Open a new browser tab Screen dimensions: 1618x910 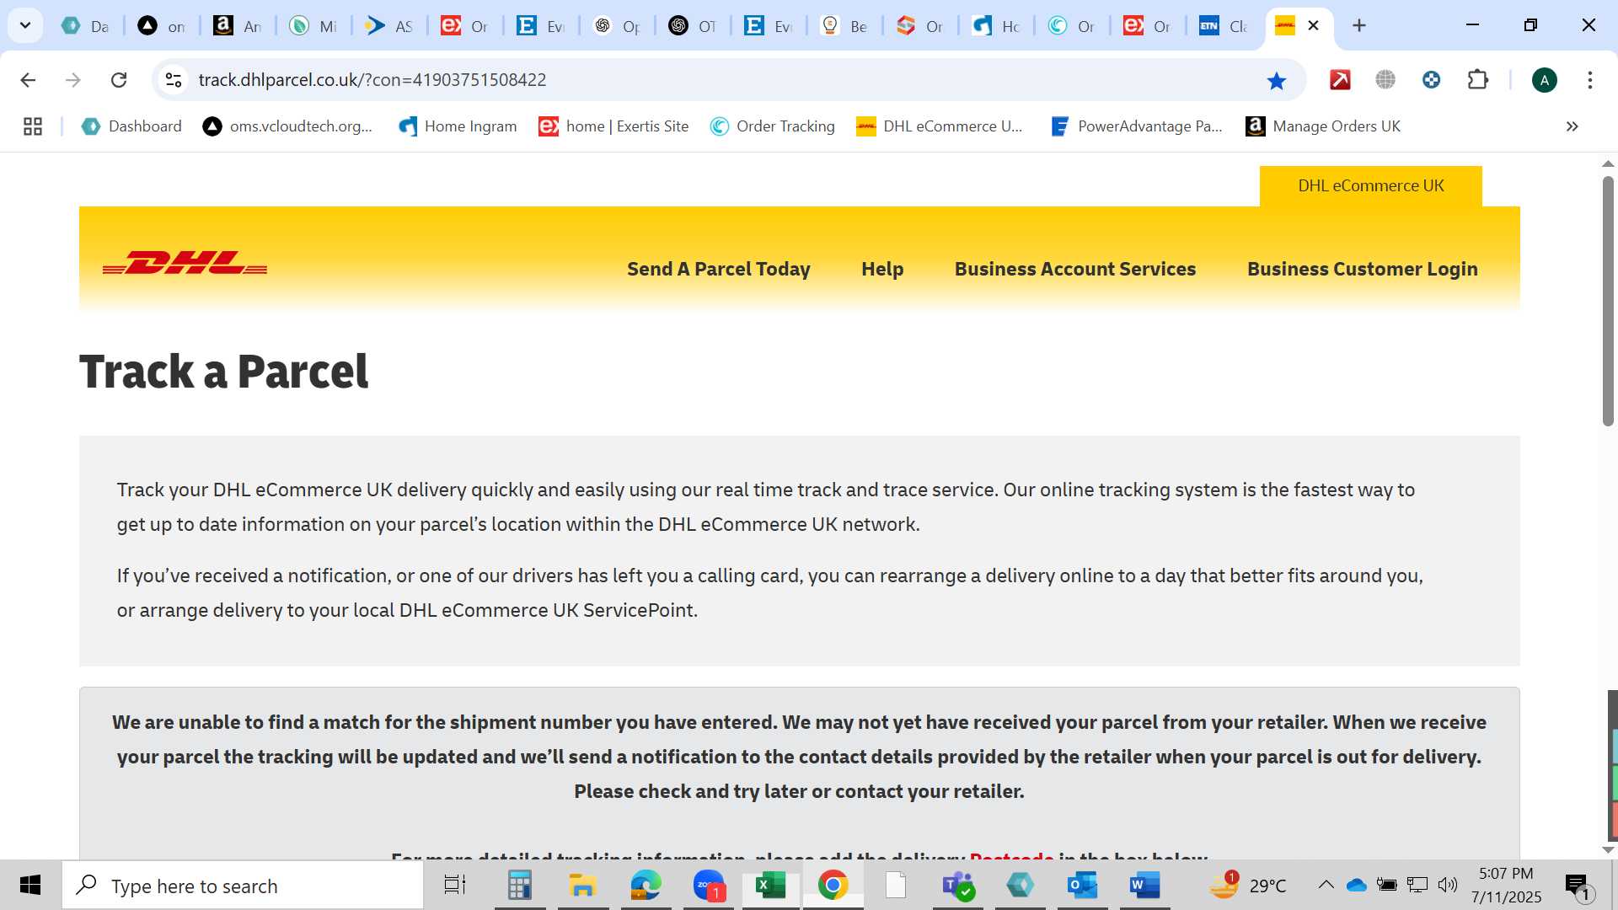click(1359, 26)
